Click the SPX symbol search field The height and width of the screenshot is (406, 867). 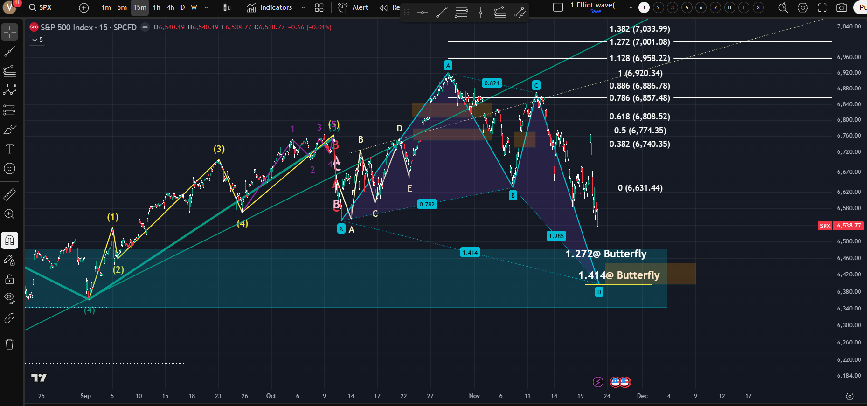pos(45,7)
